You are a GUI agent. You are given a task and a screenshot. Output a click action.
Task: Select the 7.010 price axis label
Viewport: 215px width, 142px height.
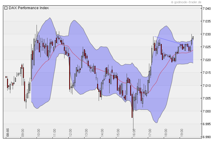(x=207, y=86)
